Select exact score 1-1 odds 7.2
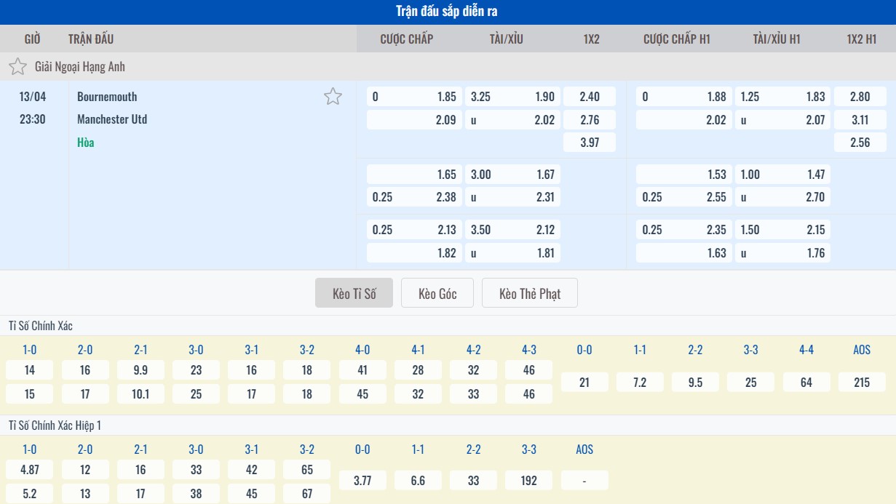This screenshot has height=504, width=896. (640, 382)
